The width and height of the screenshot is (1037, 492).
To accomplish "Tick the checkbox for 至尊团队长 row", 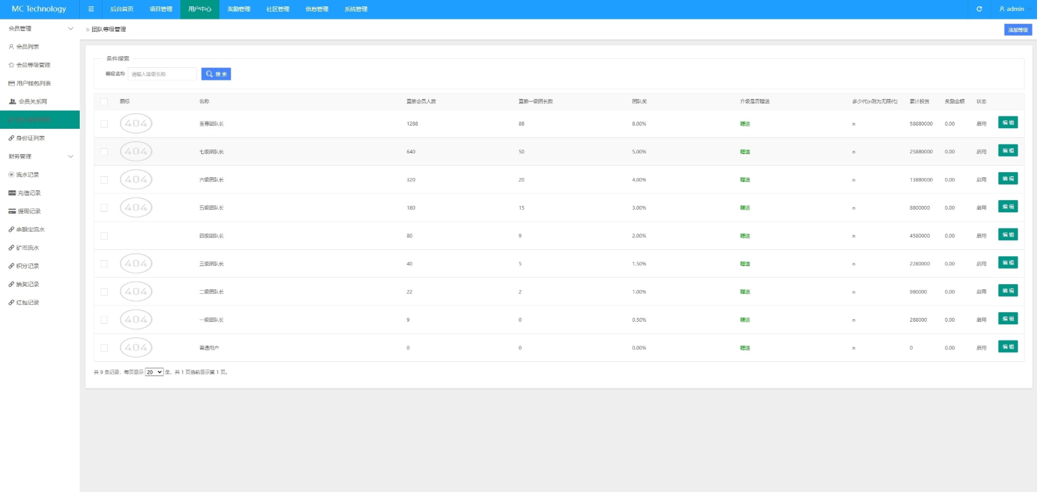I will (x=104, y=124).
